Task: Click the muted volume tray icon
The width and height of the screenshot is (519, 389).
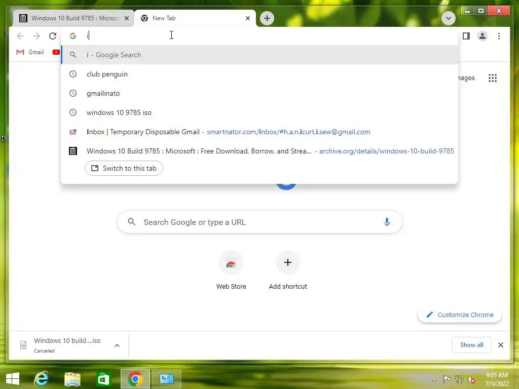Action: pos(471,379)
